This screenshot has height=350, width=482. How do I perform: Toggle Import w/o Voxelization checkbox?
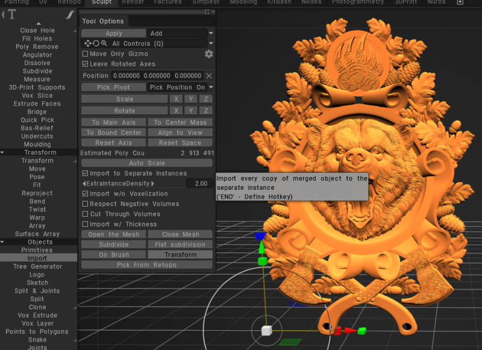85,193
